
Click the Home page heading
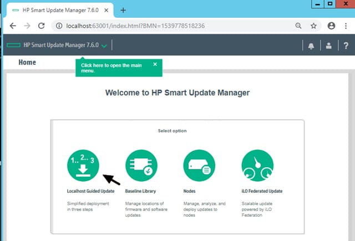27,62
